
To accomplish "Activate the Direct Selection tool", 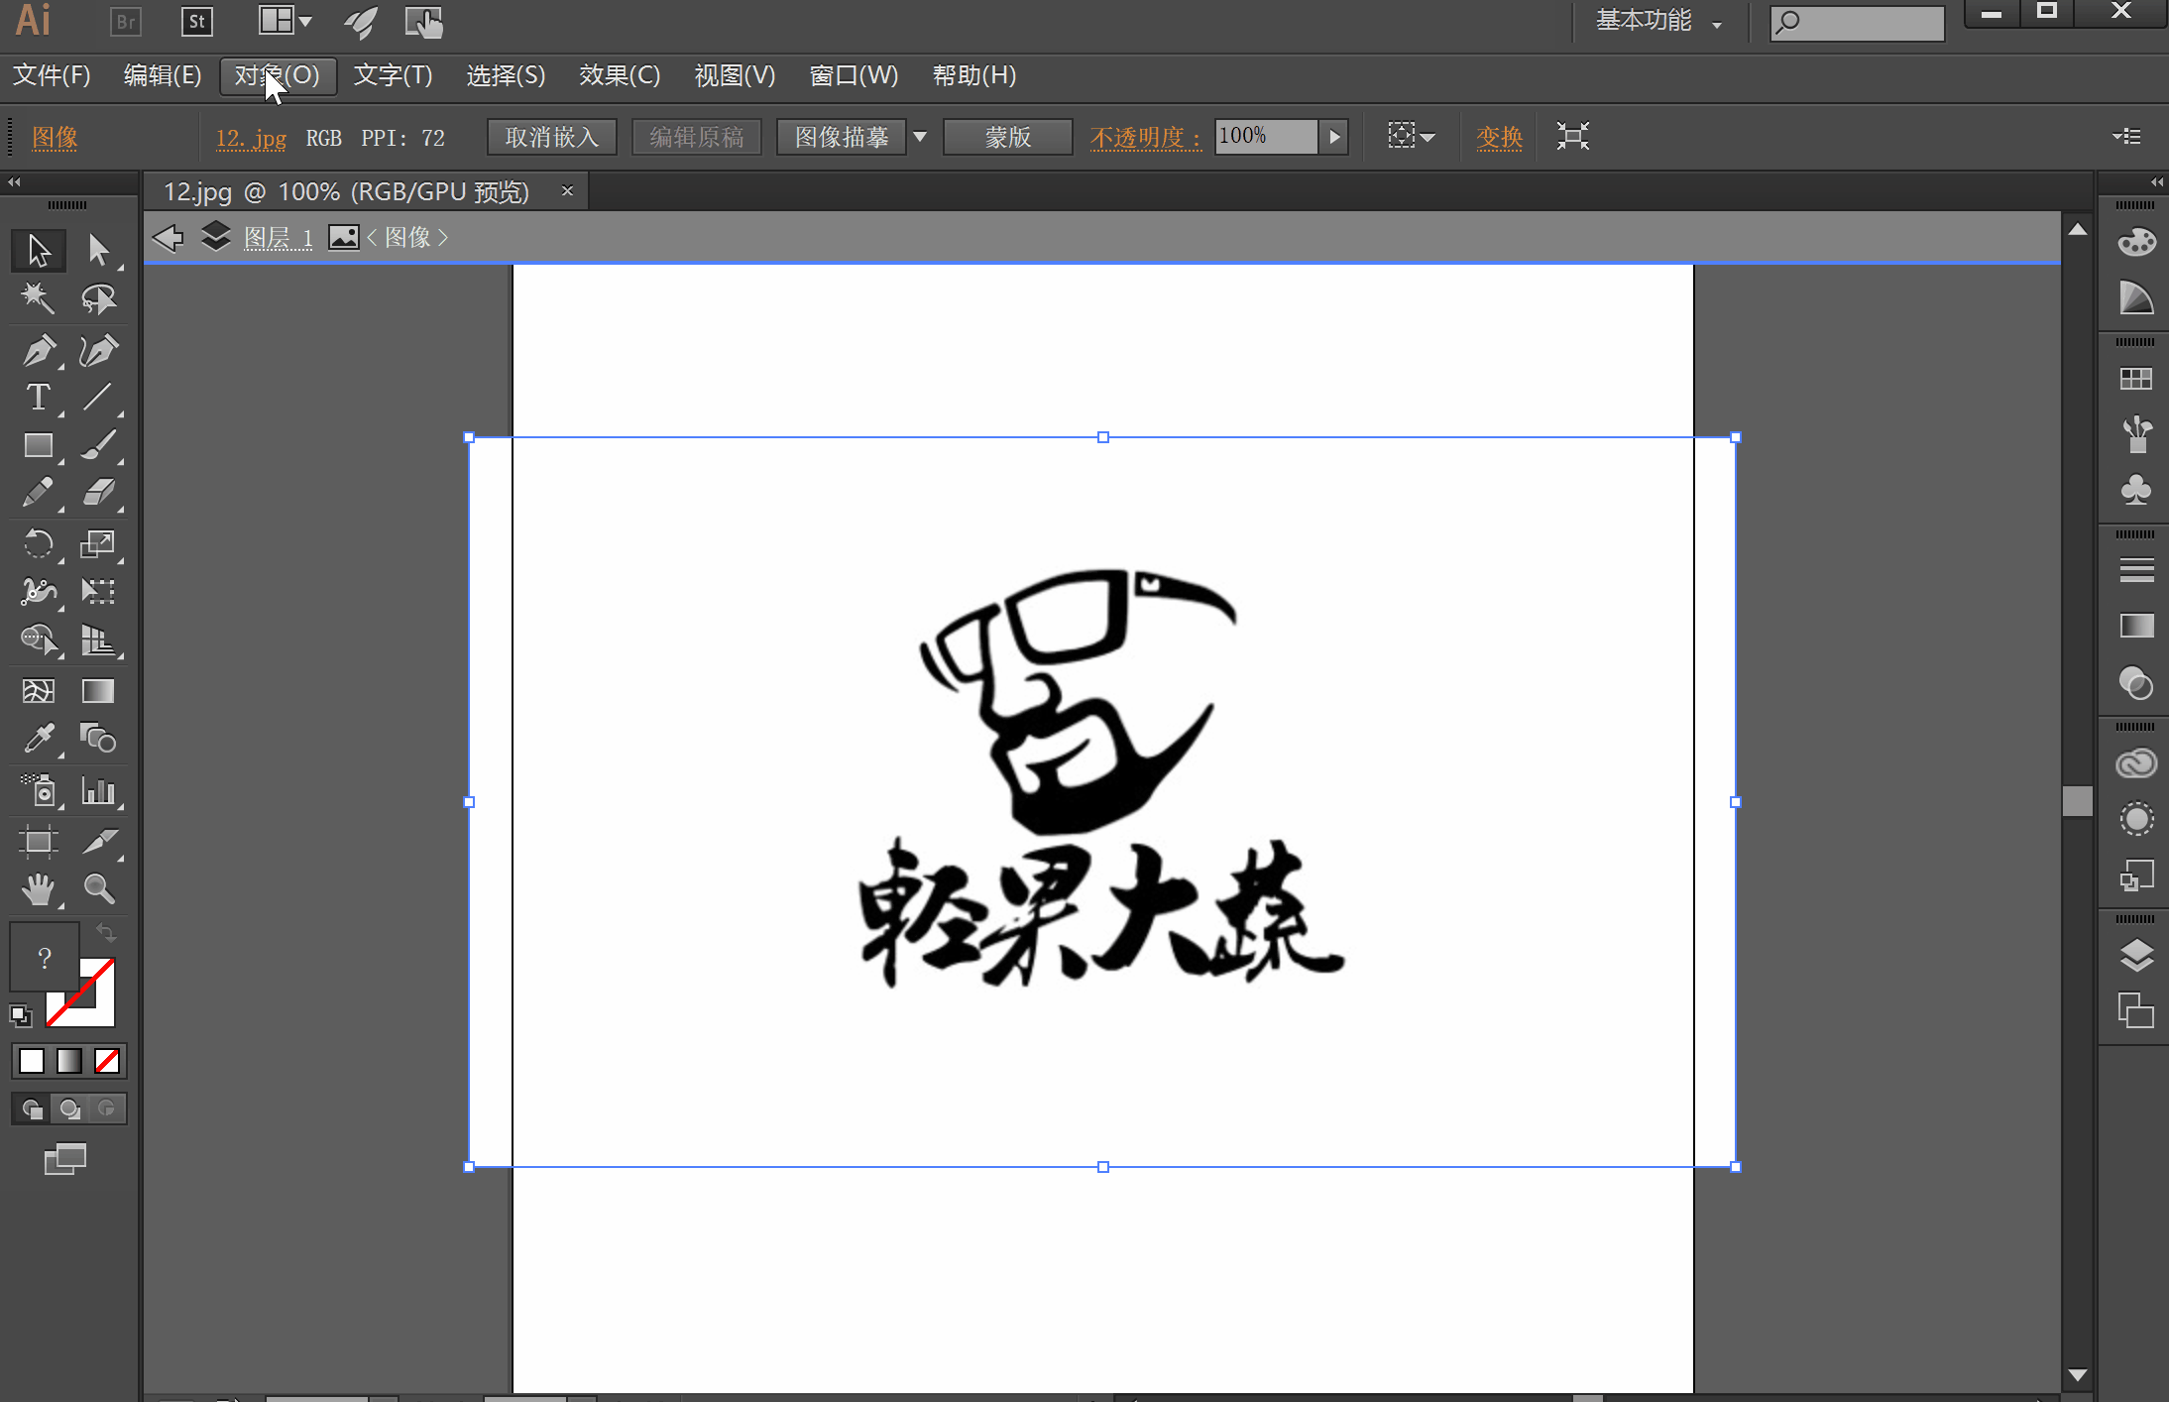I will coord(97,250).
